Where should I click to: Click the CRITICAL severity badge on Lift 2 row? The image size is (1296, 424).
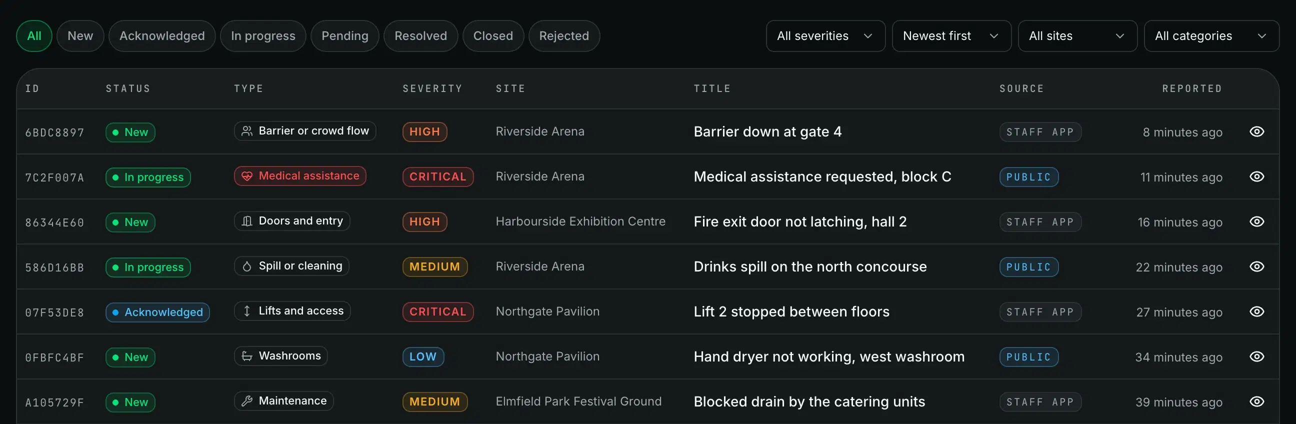(437, 312)
